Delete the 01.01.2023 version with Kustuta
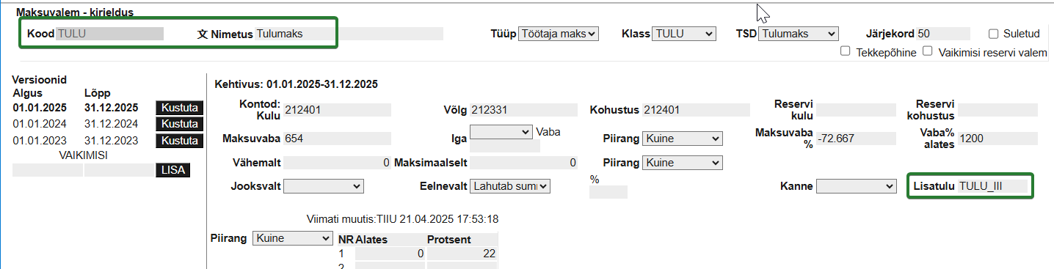 (179, 141)
